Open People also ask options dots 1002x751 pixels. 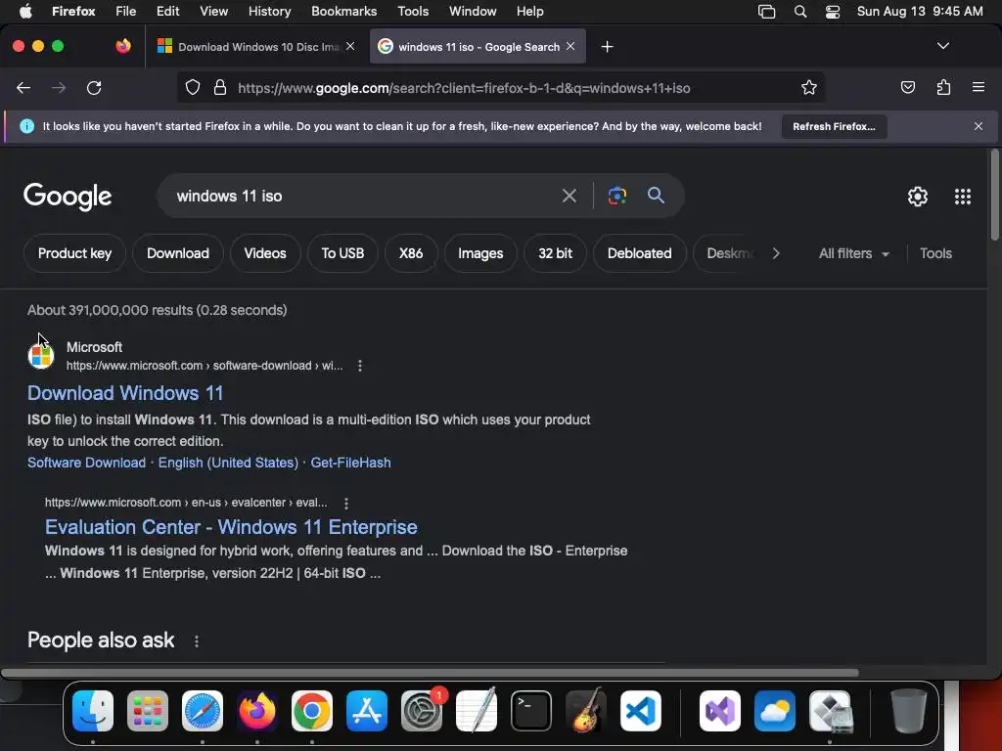[x=196, y=641]
